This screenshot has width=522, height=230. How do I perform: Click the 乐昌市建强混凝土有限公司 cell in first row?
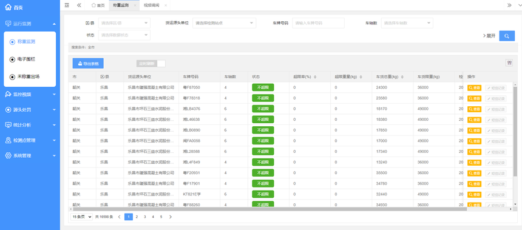click(x=151, y=87)
